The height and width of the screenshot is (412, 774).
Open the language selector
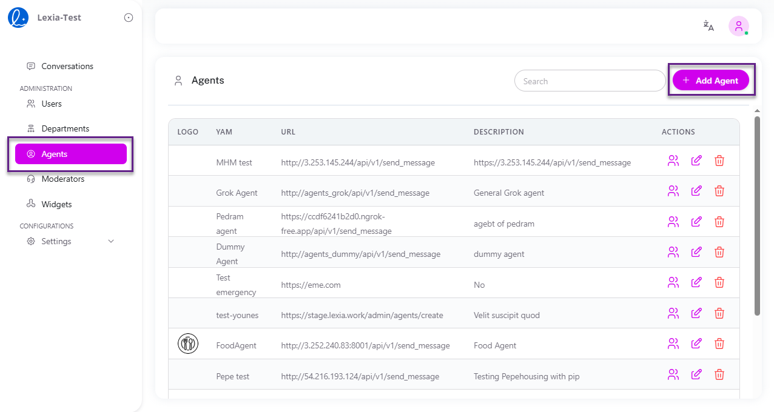click(x=708, y=26)
